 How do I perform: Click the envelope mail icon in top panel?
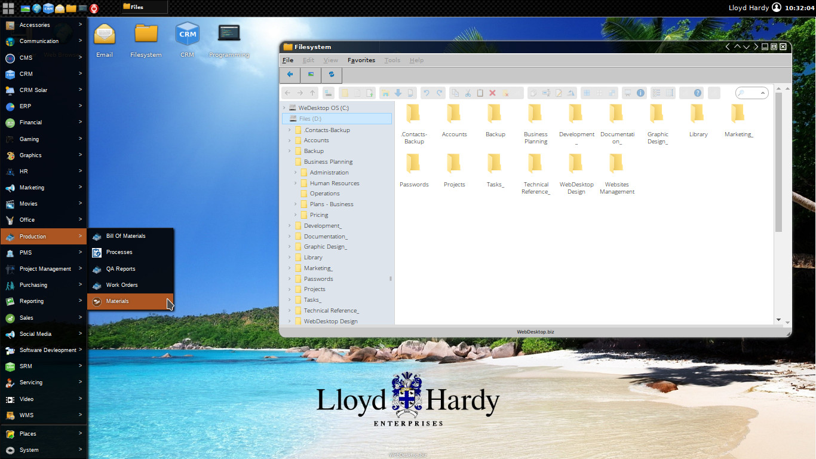(60, 8)
